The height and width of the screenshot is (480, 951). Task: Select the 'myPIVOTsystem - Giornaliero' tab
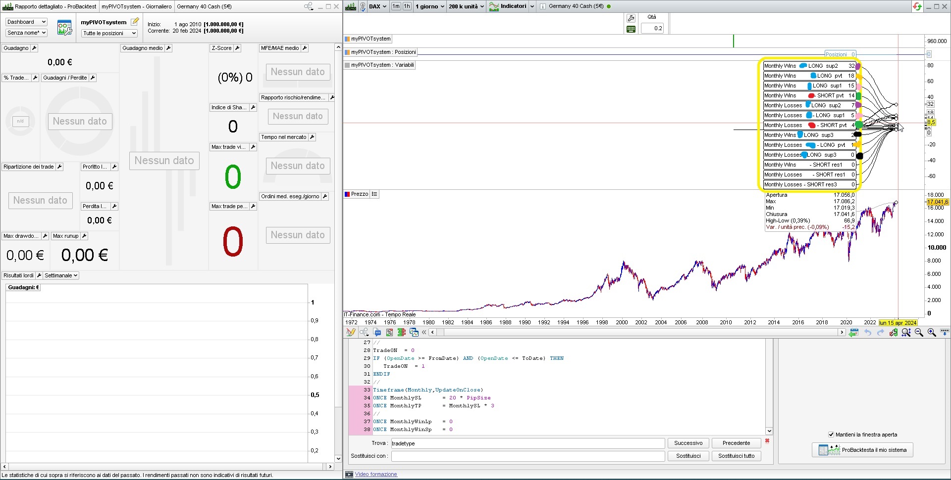coord(137,6)
